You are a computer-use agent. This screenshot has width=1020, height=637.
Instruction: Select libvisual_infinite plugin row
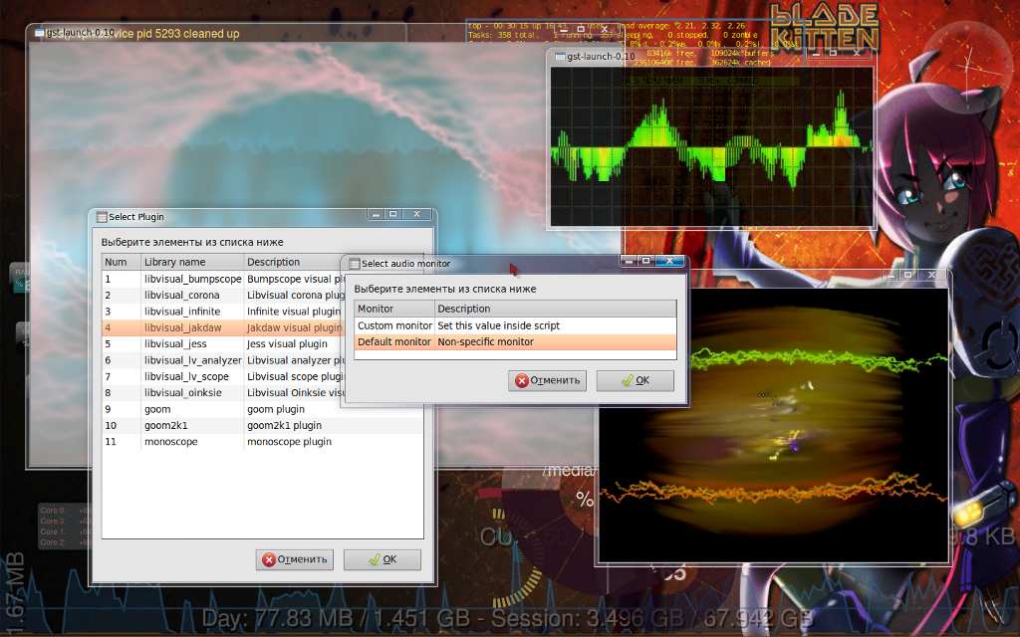click(222, 312)
